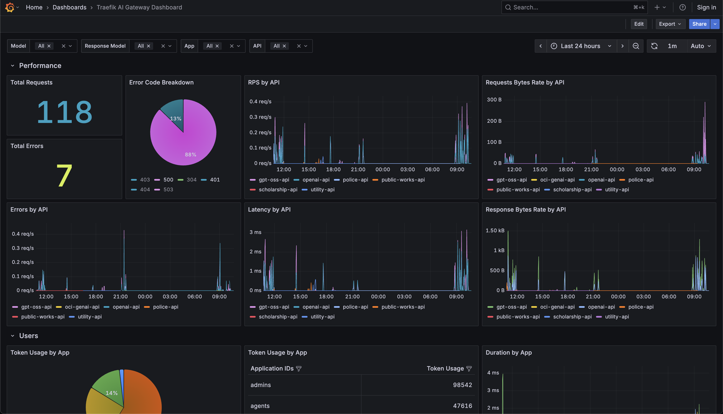
Task: Clear the API filter values
Action: coord(299,46)
